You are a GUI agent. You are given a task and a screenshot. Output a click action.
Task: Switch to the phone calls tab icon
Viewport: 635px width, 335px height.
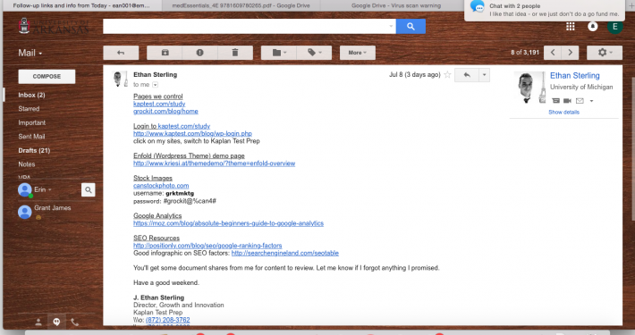click(x=74, y=322)
